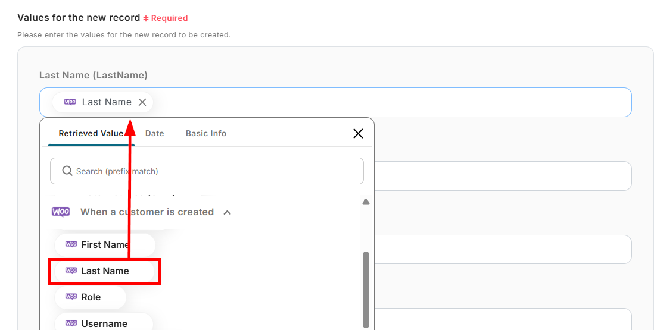Click WooCommerce logo beside 'When a customer is created'
670x330 pixels.
tap(61, 212)
